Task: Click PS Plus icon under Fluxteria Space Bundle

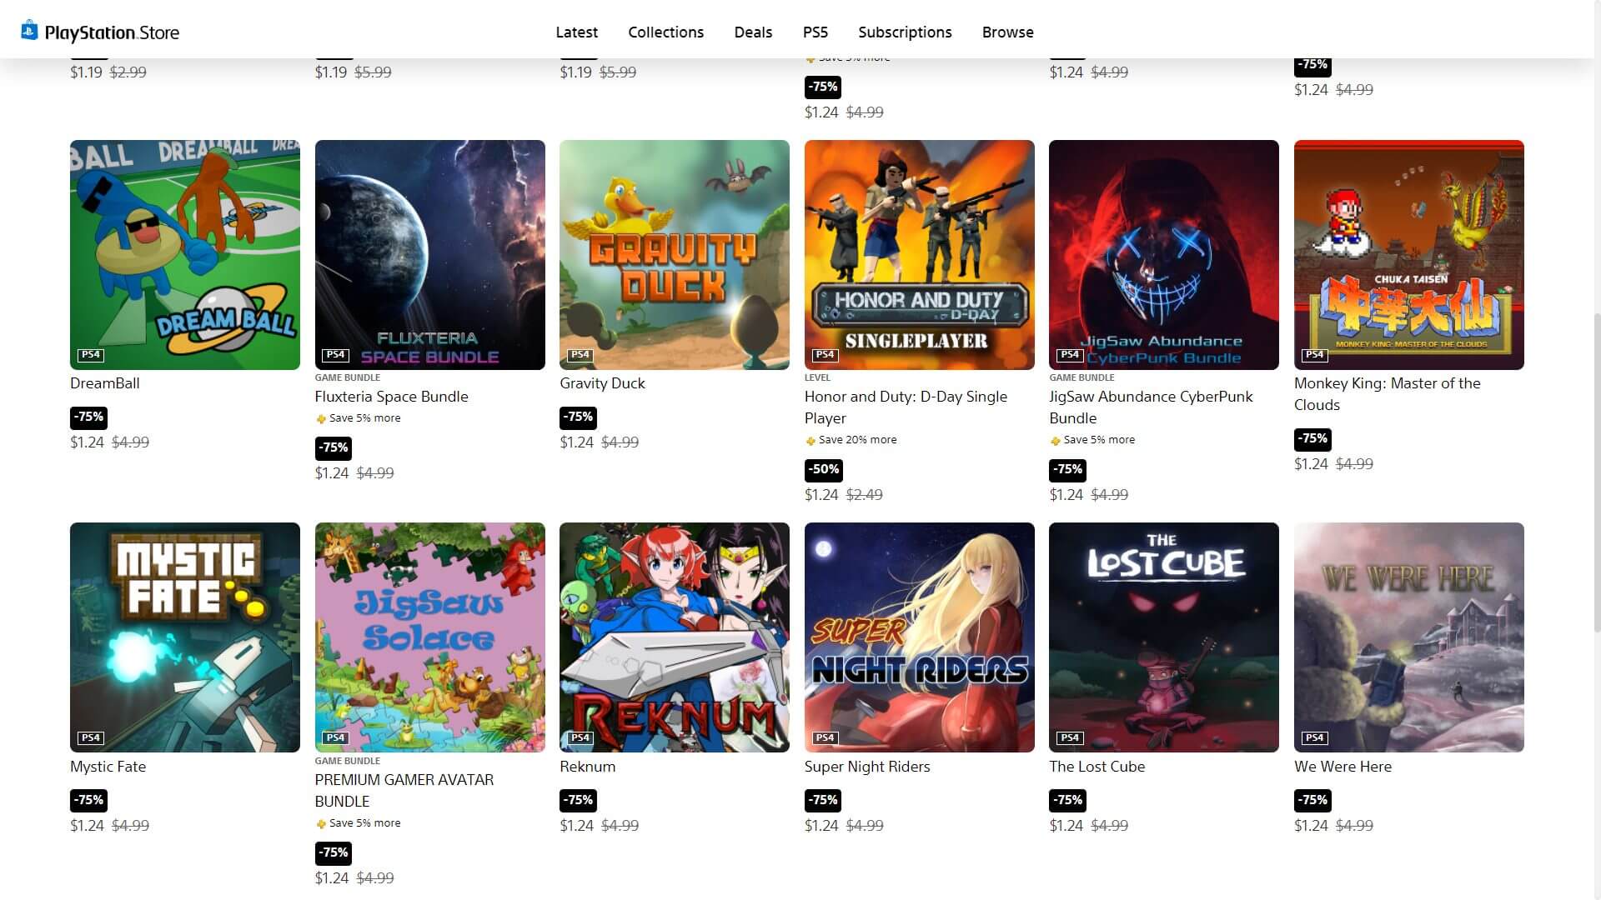Action: [321, 419]
